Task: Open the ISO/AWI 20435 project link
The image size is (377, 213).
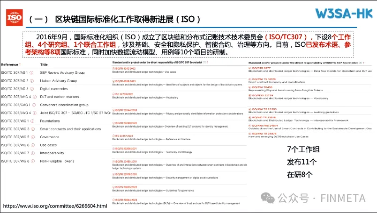Action: coord(262,87)
